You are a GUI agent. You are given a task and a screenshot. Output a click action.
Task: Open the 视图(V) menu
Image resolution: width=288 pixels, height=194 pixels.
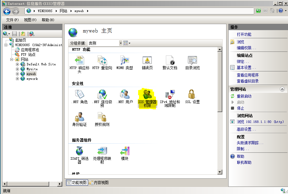30,20
